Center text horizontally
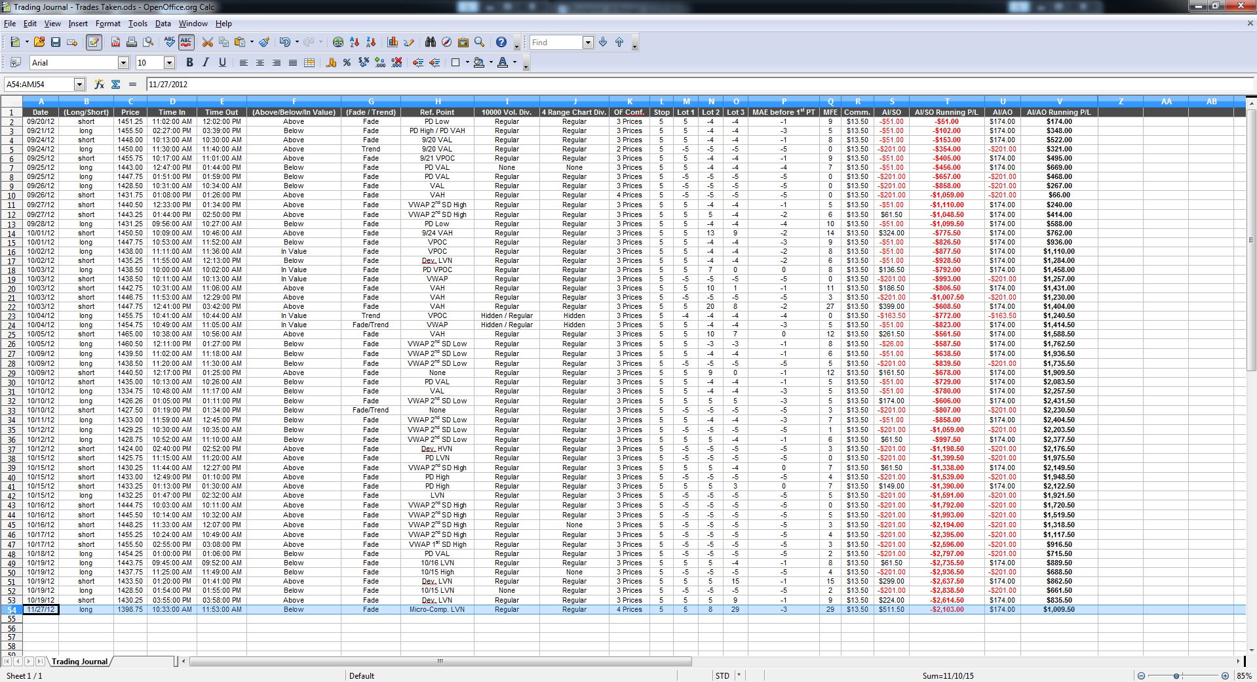This screenshot has width=1257, height=682. point(260,62)
